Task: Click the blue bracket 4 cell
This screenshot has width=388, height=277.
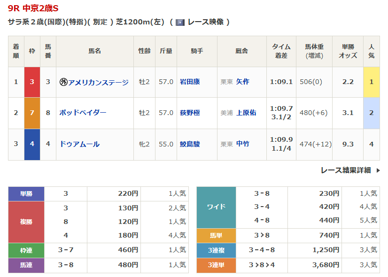Action: click(32, 144)
